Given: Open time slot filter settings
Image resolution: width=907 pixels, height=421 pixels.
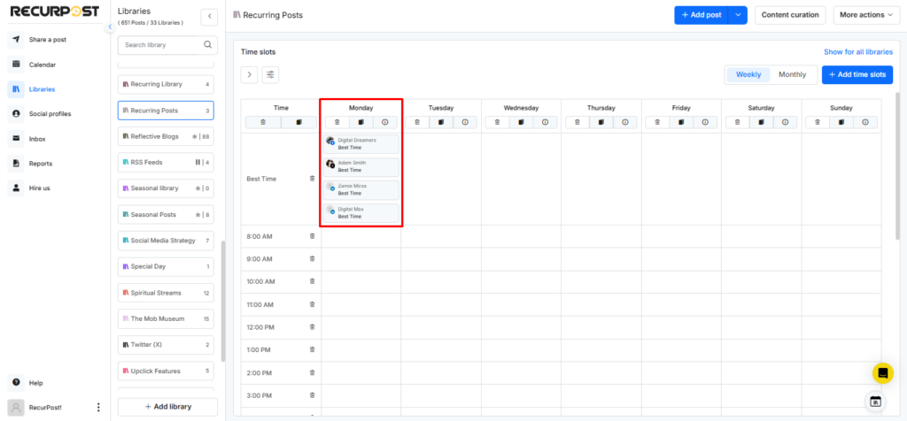Looking at the screenshot, I should (x=270, y=74).
